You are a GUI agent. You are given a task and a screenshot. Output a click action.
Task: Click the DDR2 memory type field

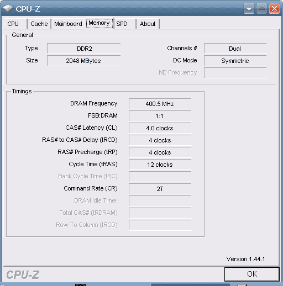[x=84, y=49]
